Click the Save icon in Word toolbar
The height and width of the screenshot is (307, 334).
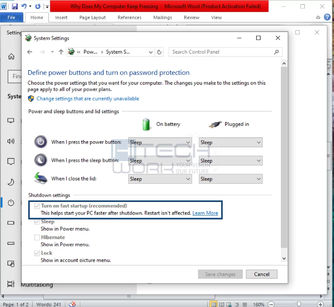point(14,7)
